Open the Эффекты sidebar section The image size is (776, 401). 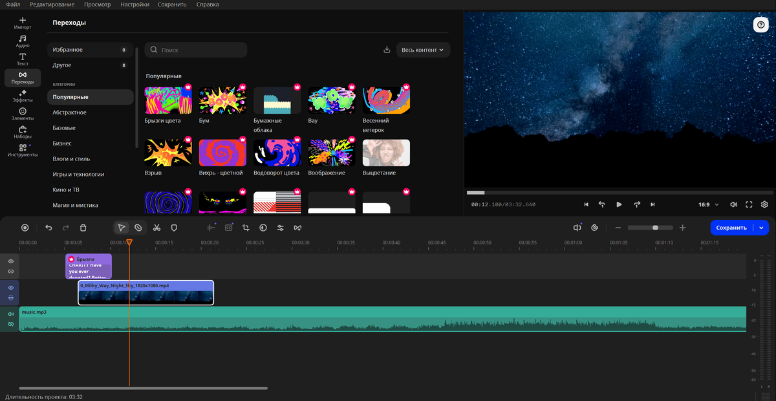pyautogui.click(x=23, y=96)
